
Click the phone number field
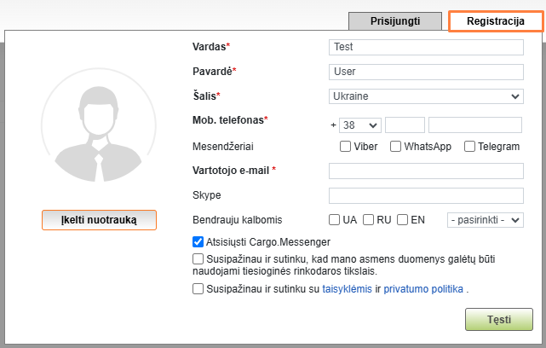[475, 125]
